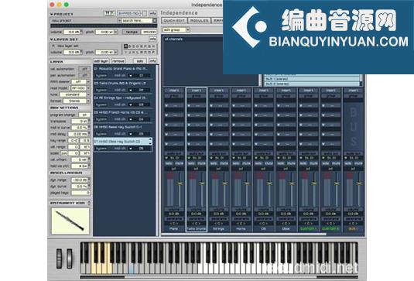Toggle the pan. automation off button
The image size is (414, 281).
(x=84, y=75)
